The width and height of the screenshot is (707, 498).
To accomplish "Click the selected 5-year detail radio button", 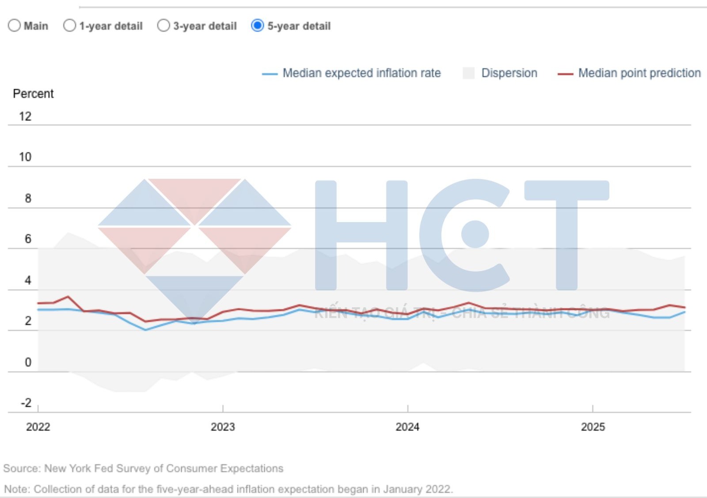I will 257,26.
